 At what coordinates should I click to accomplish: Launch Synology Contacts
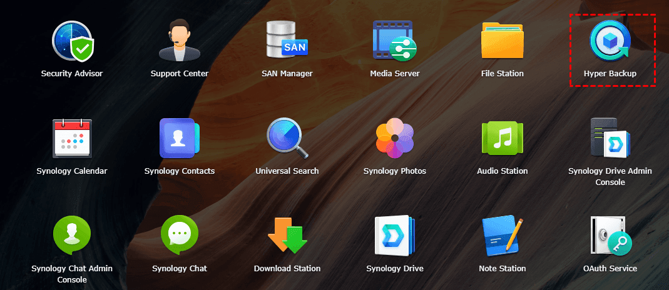pyautogui.click(x=180, y=138)
